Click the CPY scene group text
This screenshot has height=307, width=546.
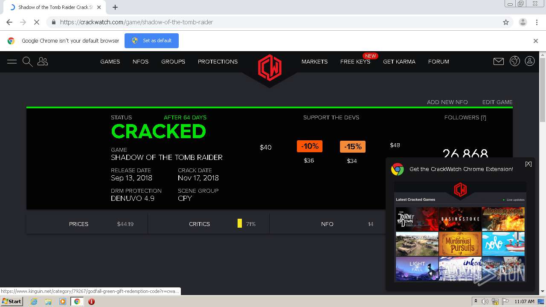[185, 199]
